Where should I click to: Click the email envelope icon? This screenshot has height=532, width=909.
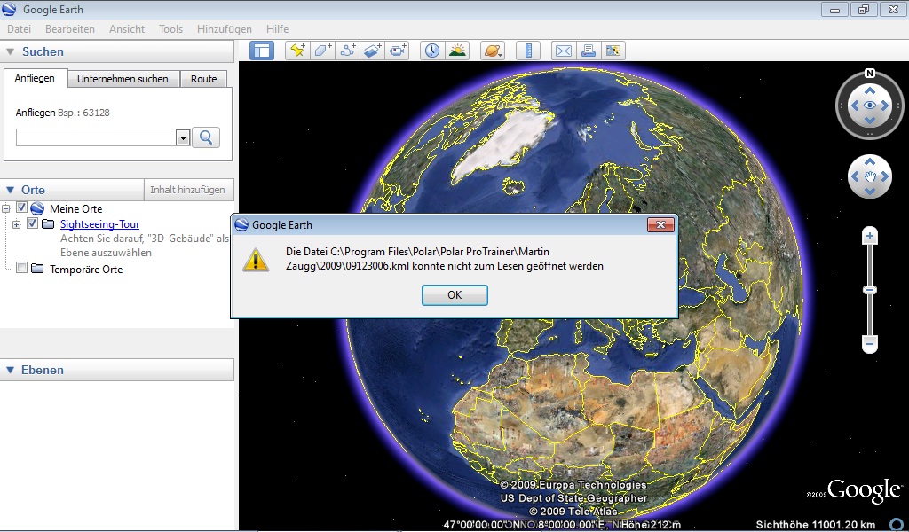tap(564, 51)
